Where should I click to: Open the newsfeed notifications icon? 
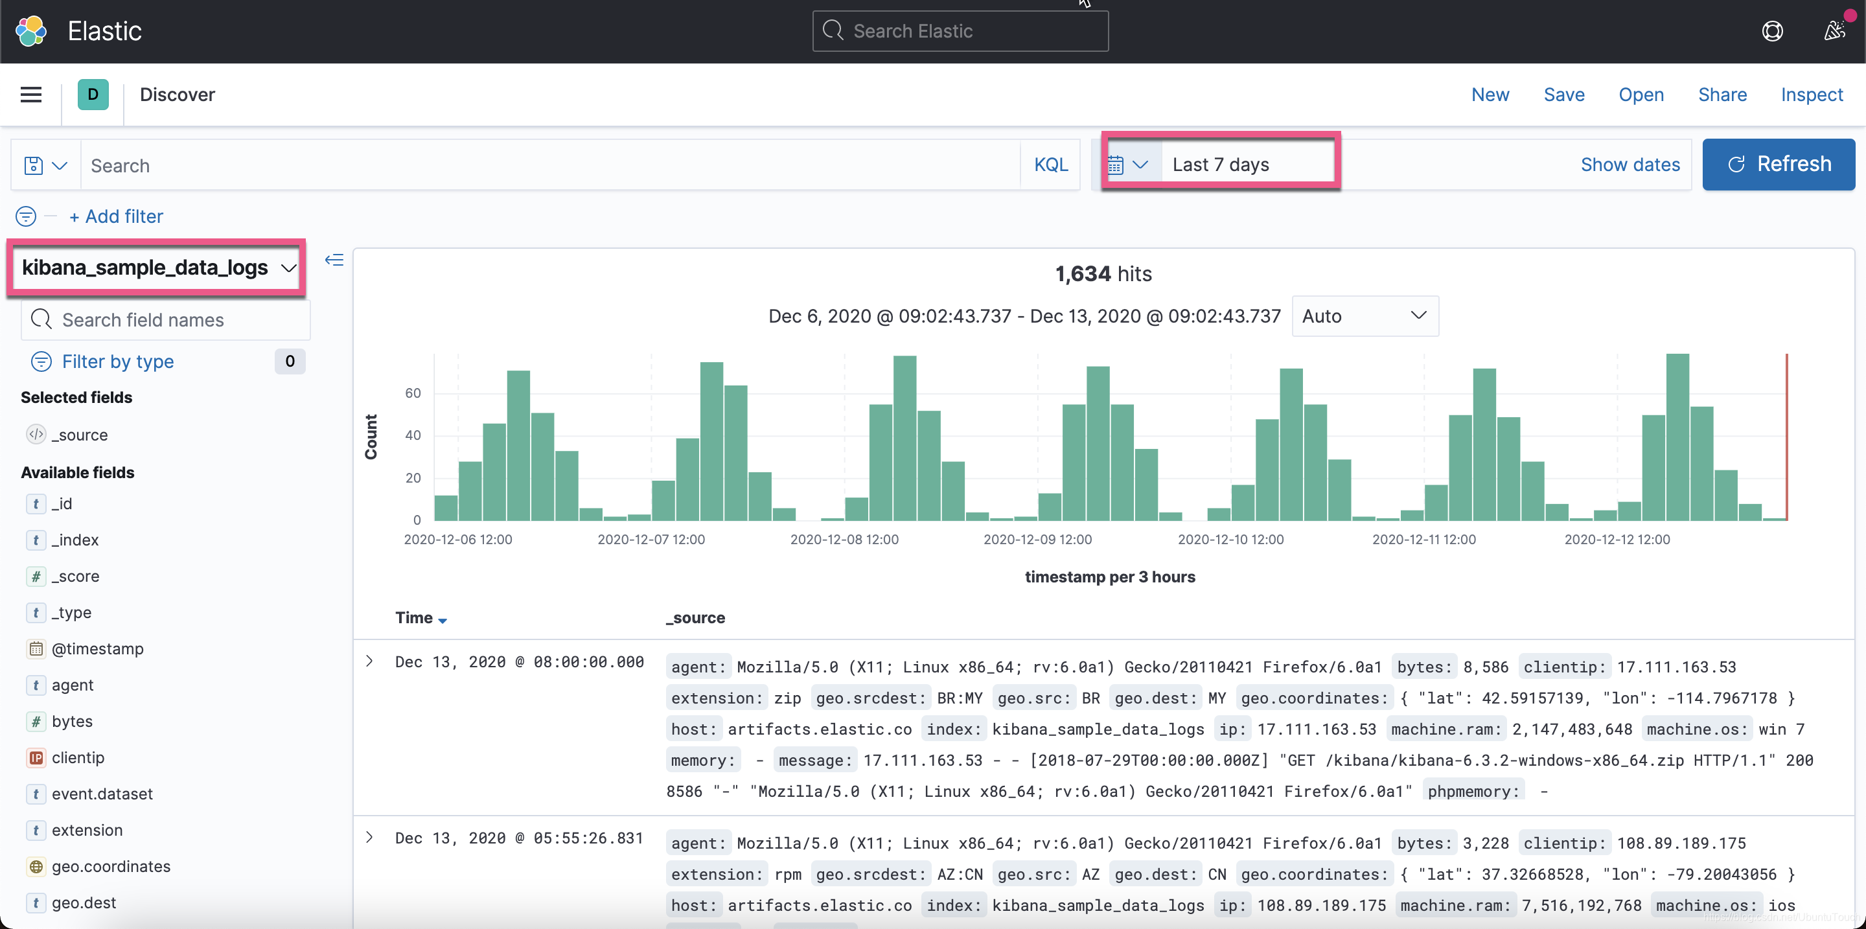pyautogui.click(x=1834, y=31)
